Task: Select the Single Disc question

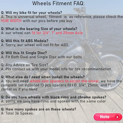Action: coord(24,53)
